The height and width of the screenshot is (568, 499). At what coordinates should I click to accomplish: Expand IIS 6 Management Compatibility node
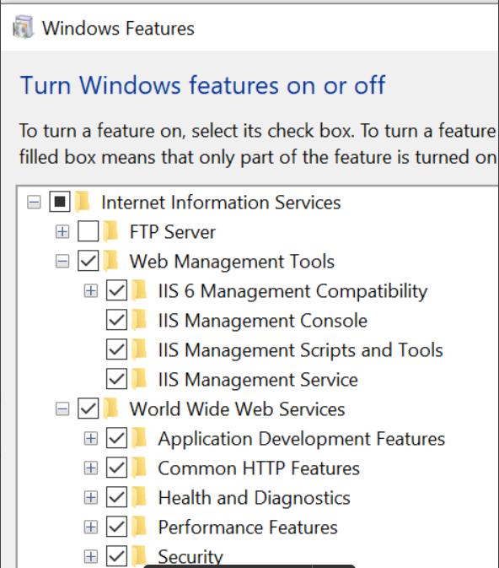(91, 290)
